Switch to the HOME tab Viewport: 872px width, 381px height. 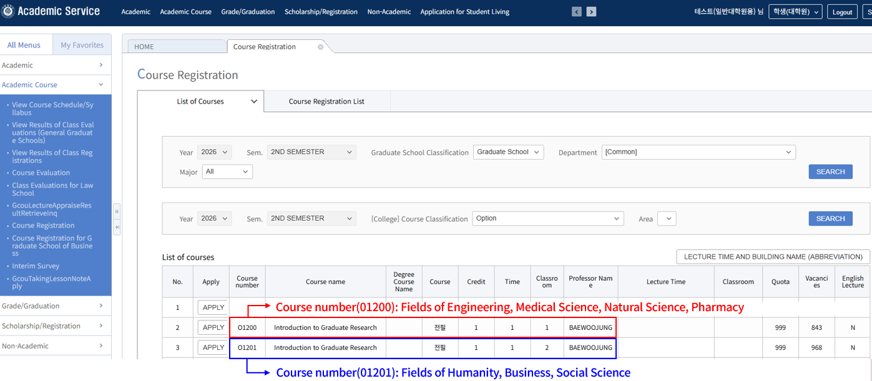pos(177,47)
